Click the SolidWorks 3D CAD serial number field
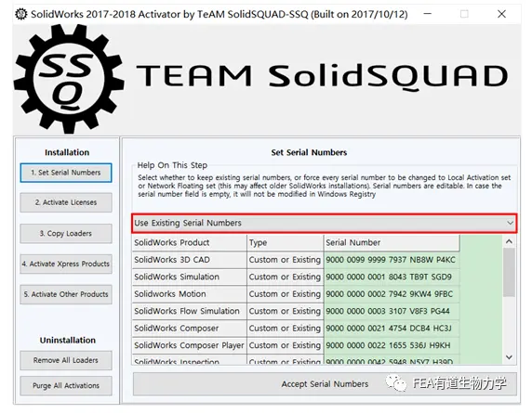Image resolution: width=532 pixels, height=413 pixels. click(392, 260)
